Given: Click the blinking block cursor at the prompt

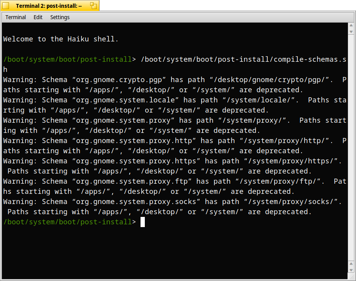Looking at the screenshot, I should tap(142, 222).
